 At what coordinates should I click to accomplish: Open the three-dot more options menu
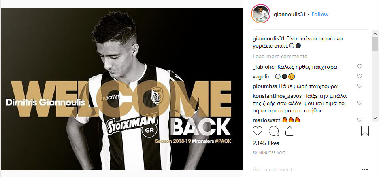(x=364, y=170)
